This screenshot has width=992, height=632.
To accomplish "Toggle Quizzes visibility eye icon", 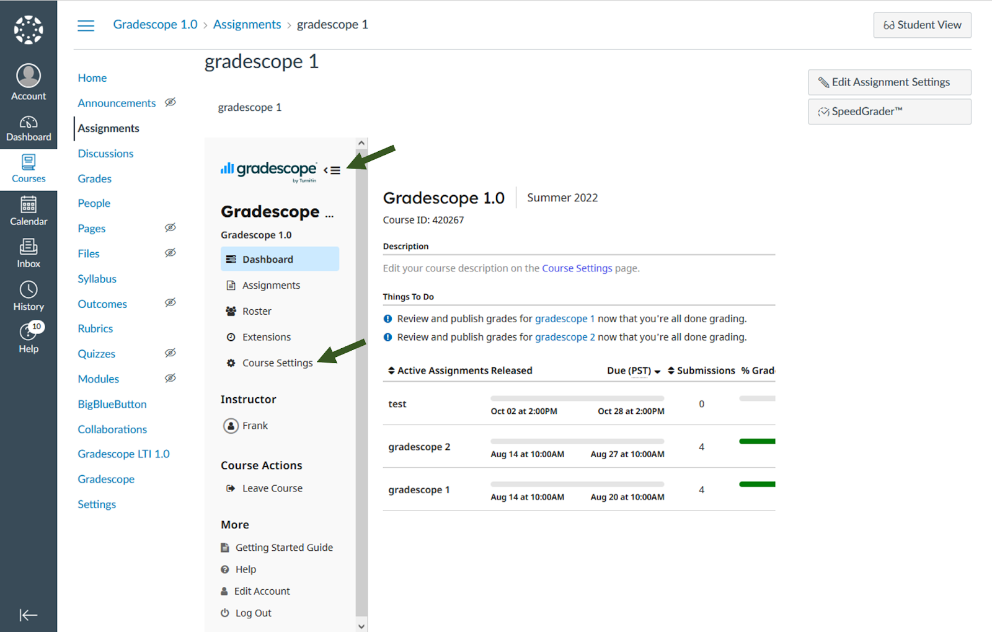I will (170, 353).
